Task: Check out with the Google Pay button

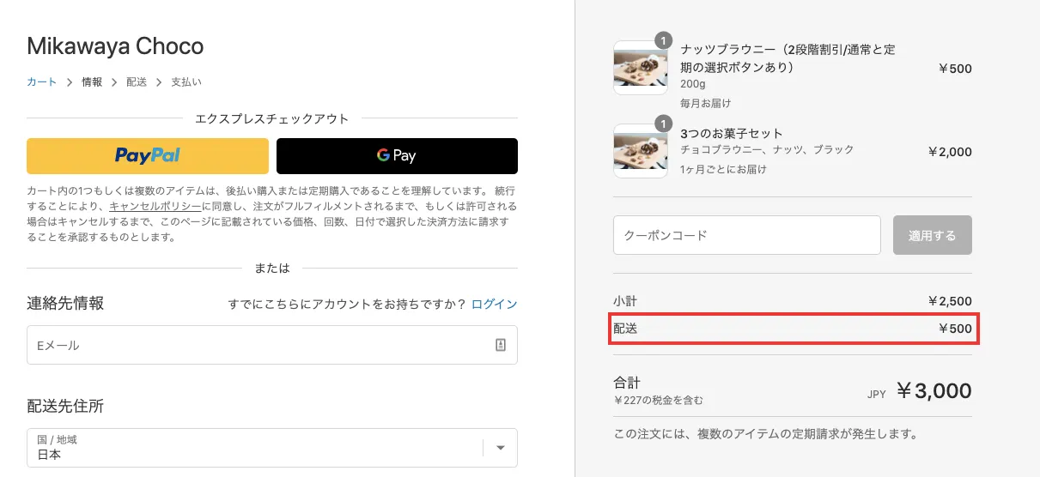Action: pos(397,156)
